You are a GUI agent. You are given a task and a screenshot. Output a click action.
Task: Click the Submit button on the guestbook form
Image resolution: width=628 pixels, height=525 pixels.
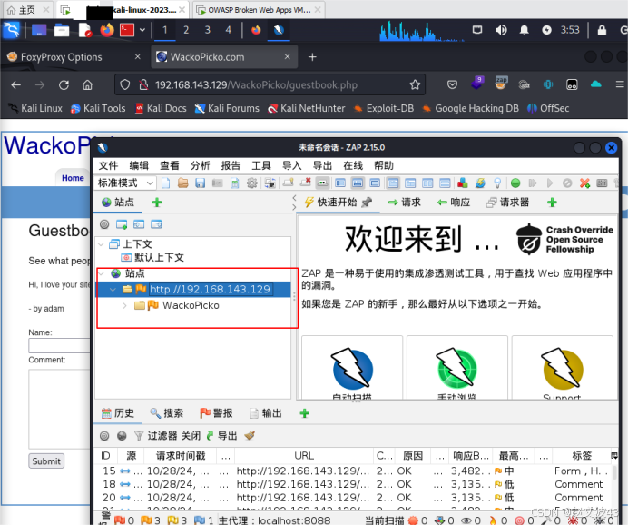tap(46, 461)
